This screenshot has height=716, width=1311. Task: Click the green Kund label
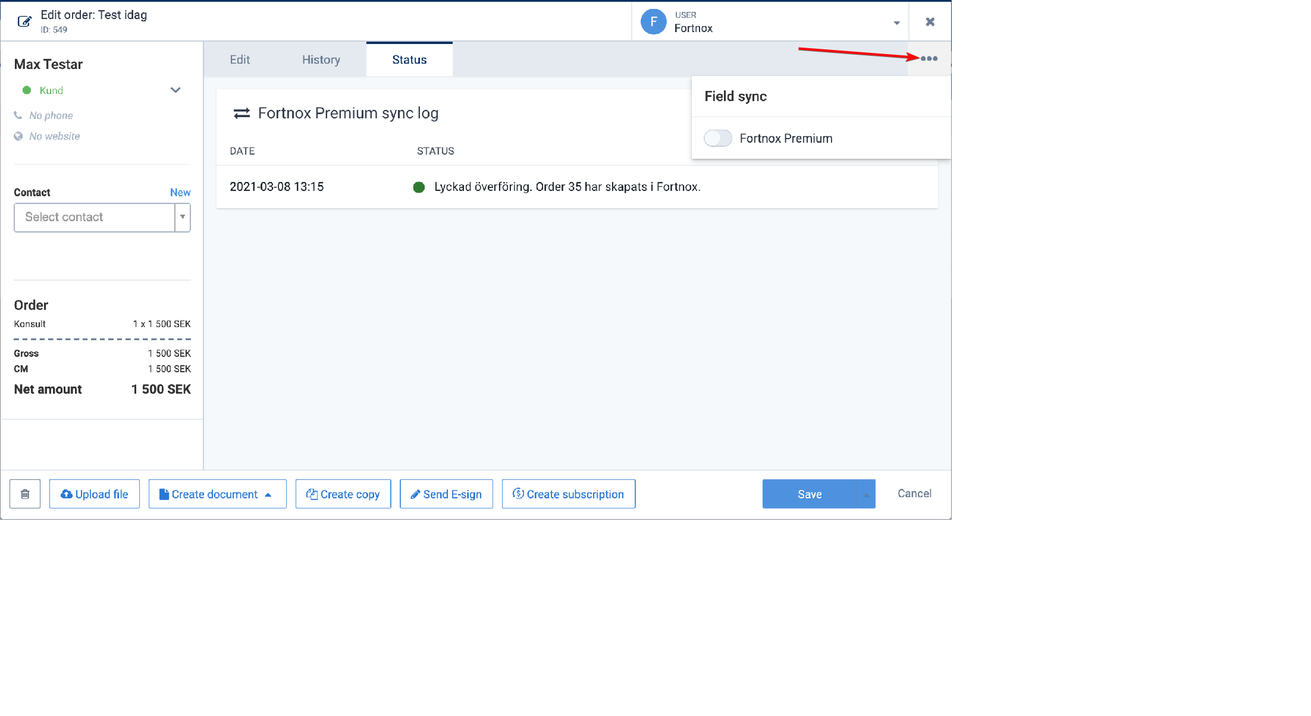point(51,90)
